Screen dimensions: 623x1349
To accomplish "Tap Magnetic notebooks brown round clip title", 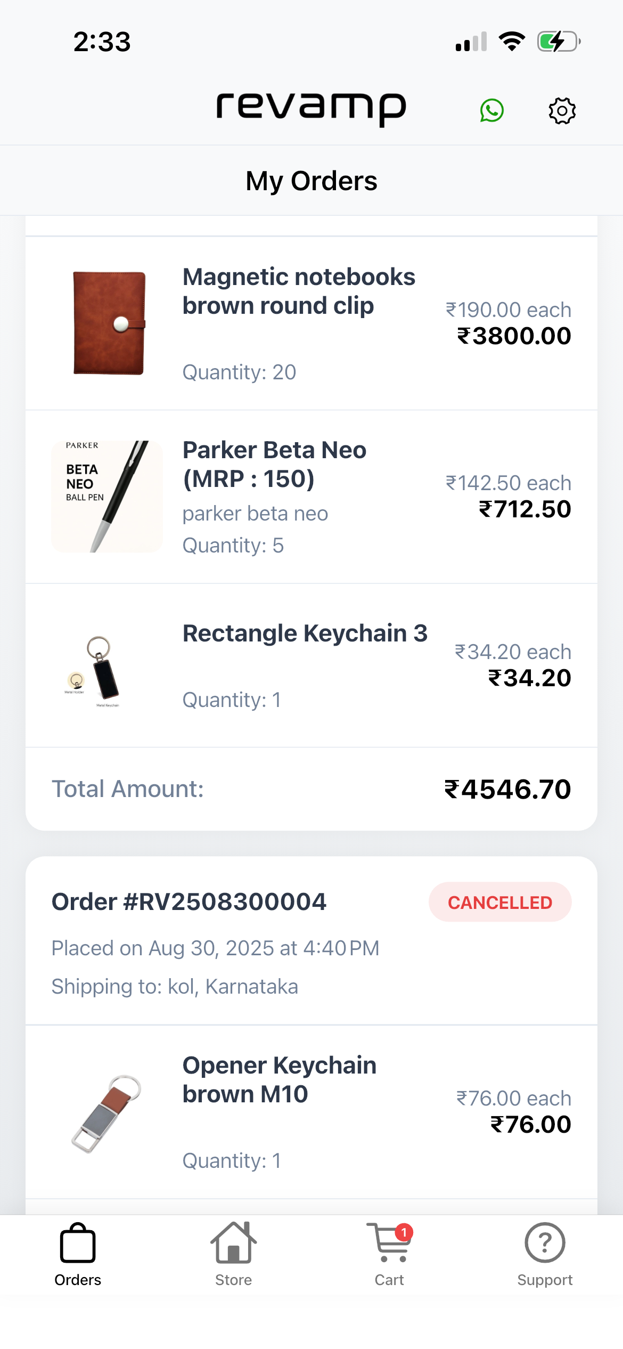I will [x=298, y=291].
